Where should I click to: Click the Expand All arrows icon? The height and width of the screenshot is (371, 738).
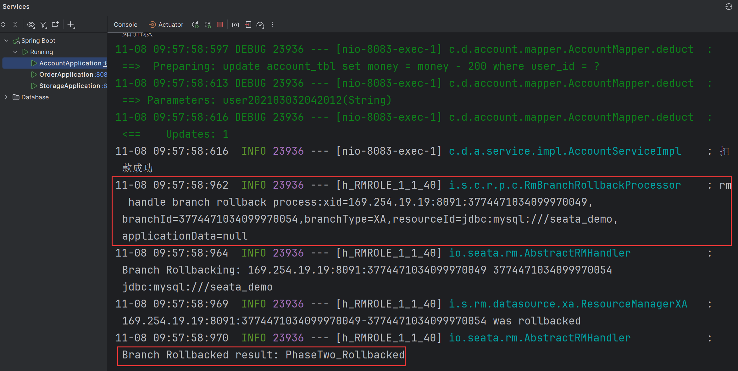[x=3, y=25]
